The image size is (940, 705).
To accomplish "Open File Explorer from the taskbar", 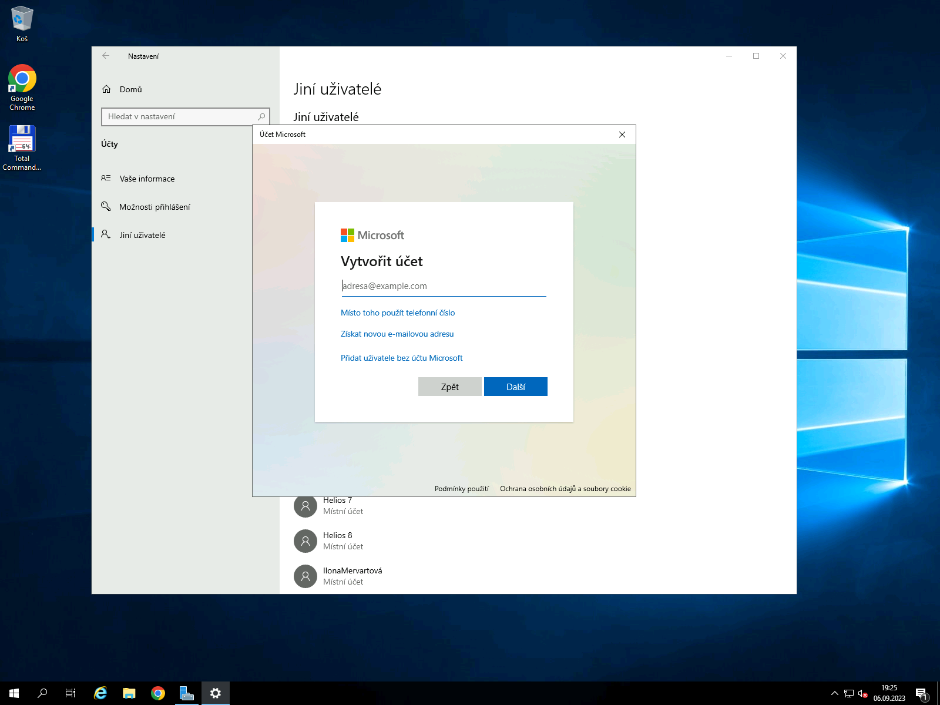I will 129,693.
